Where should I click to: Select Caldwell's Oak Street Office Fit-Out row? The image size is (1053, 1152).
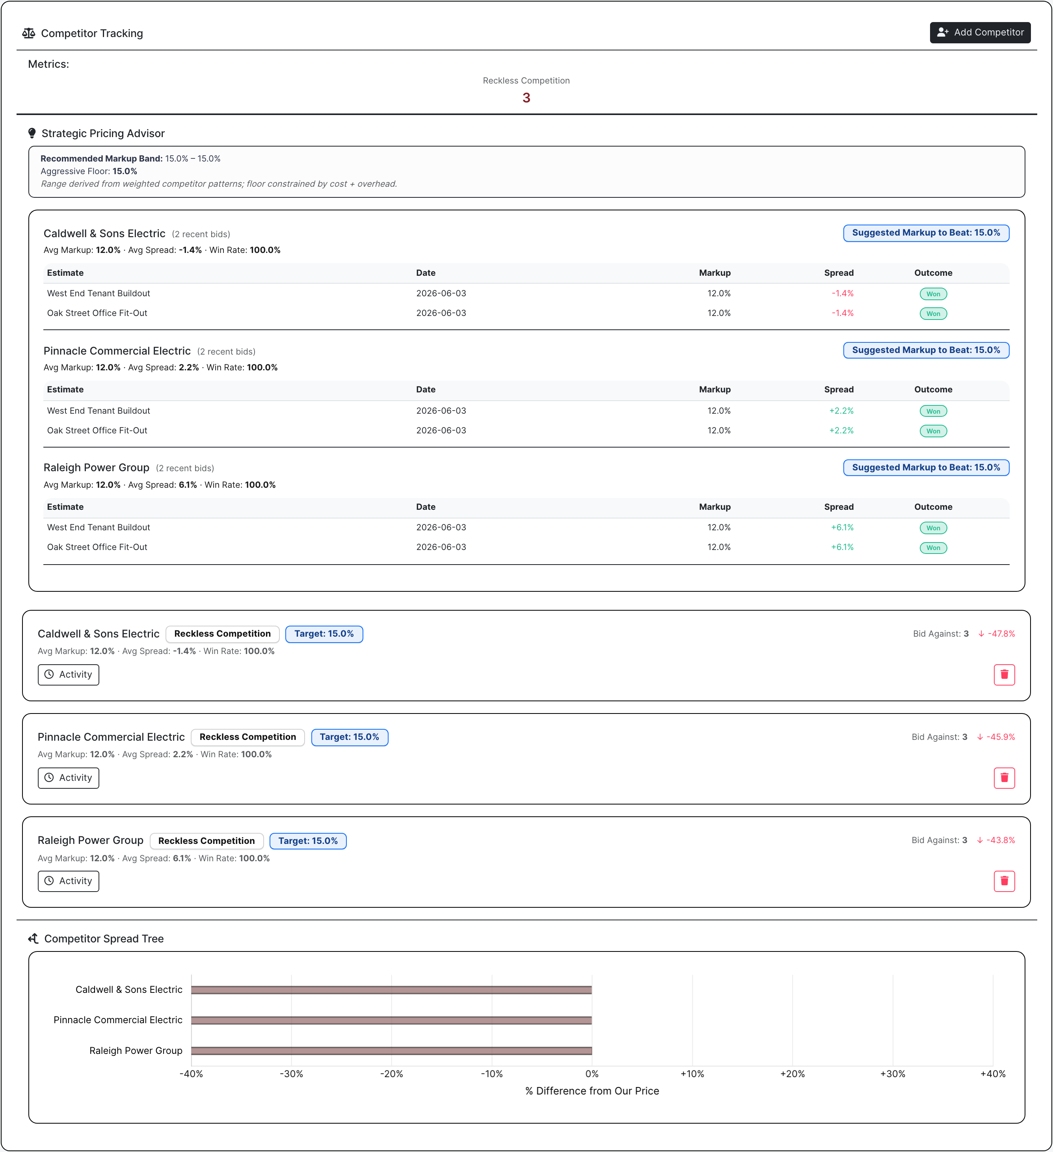click(x=526, y=313)
